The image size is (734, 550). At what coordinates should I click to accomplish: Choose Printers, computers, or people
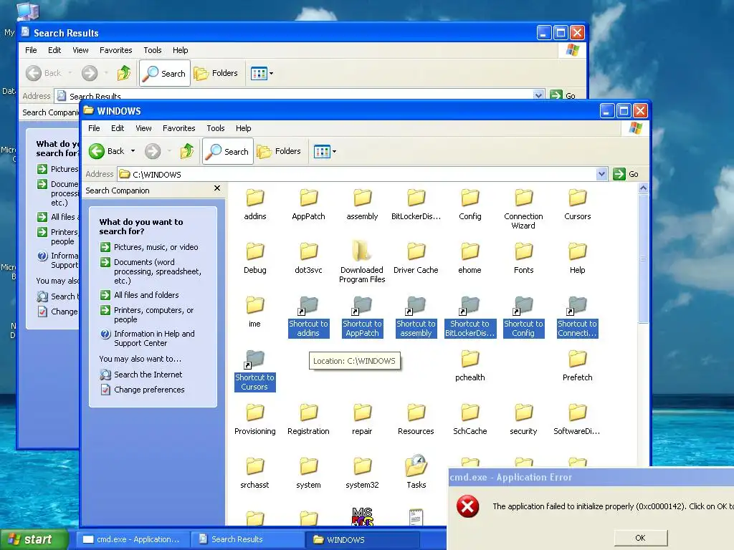[x=153, y=315]
